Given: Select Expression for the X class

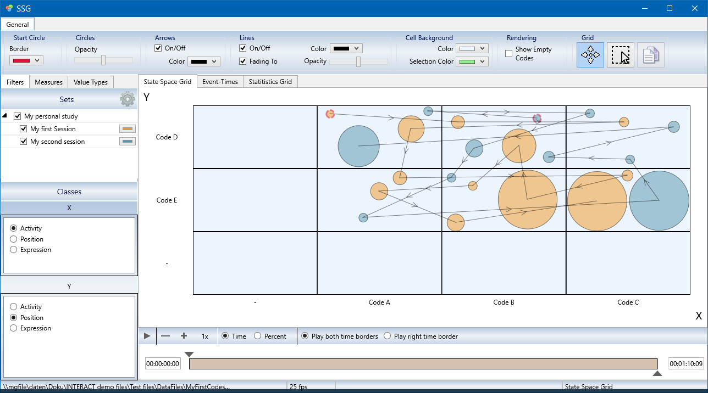Looking at the screenshot, I should click(14, 250).
